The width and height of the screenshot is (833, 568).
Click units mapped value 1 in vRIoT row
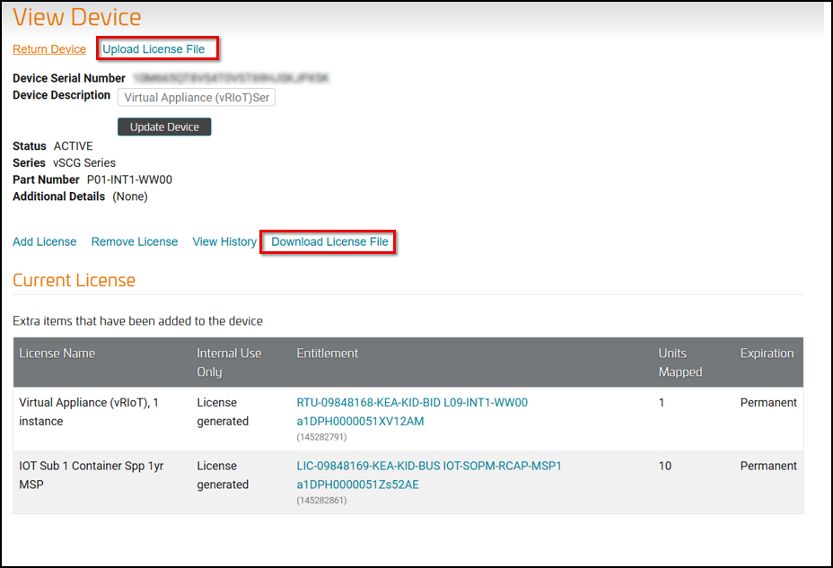[662, 402]
